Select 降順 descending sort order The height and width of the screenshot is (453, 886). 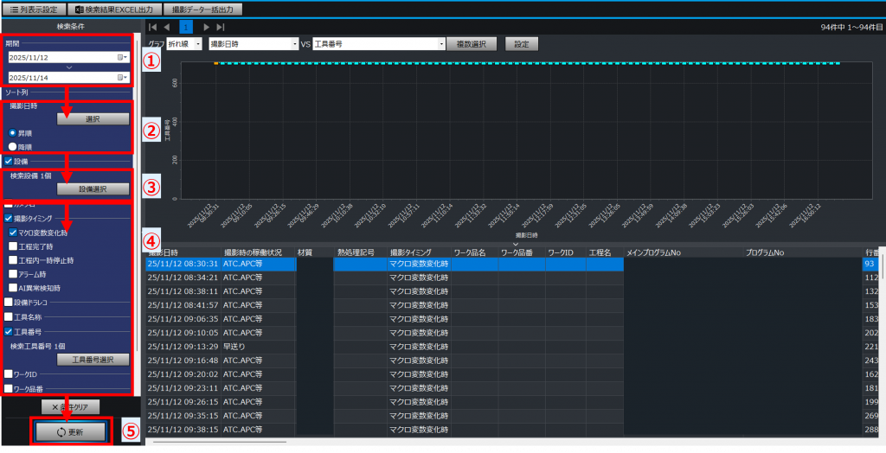pyautogui.click(x=13, y=146)
